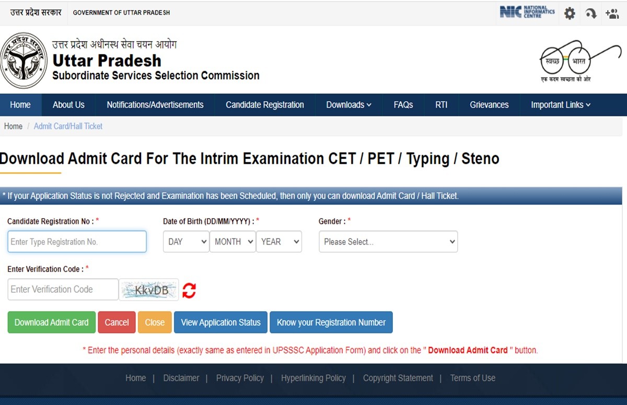Click the add users icon
Viewport: 627px width, 405px height.
tap(612, 14)
